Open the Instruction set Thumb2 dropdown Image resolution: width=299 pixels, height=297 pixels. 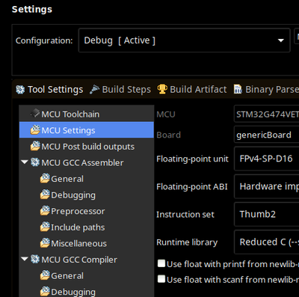[266, 214]
